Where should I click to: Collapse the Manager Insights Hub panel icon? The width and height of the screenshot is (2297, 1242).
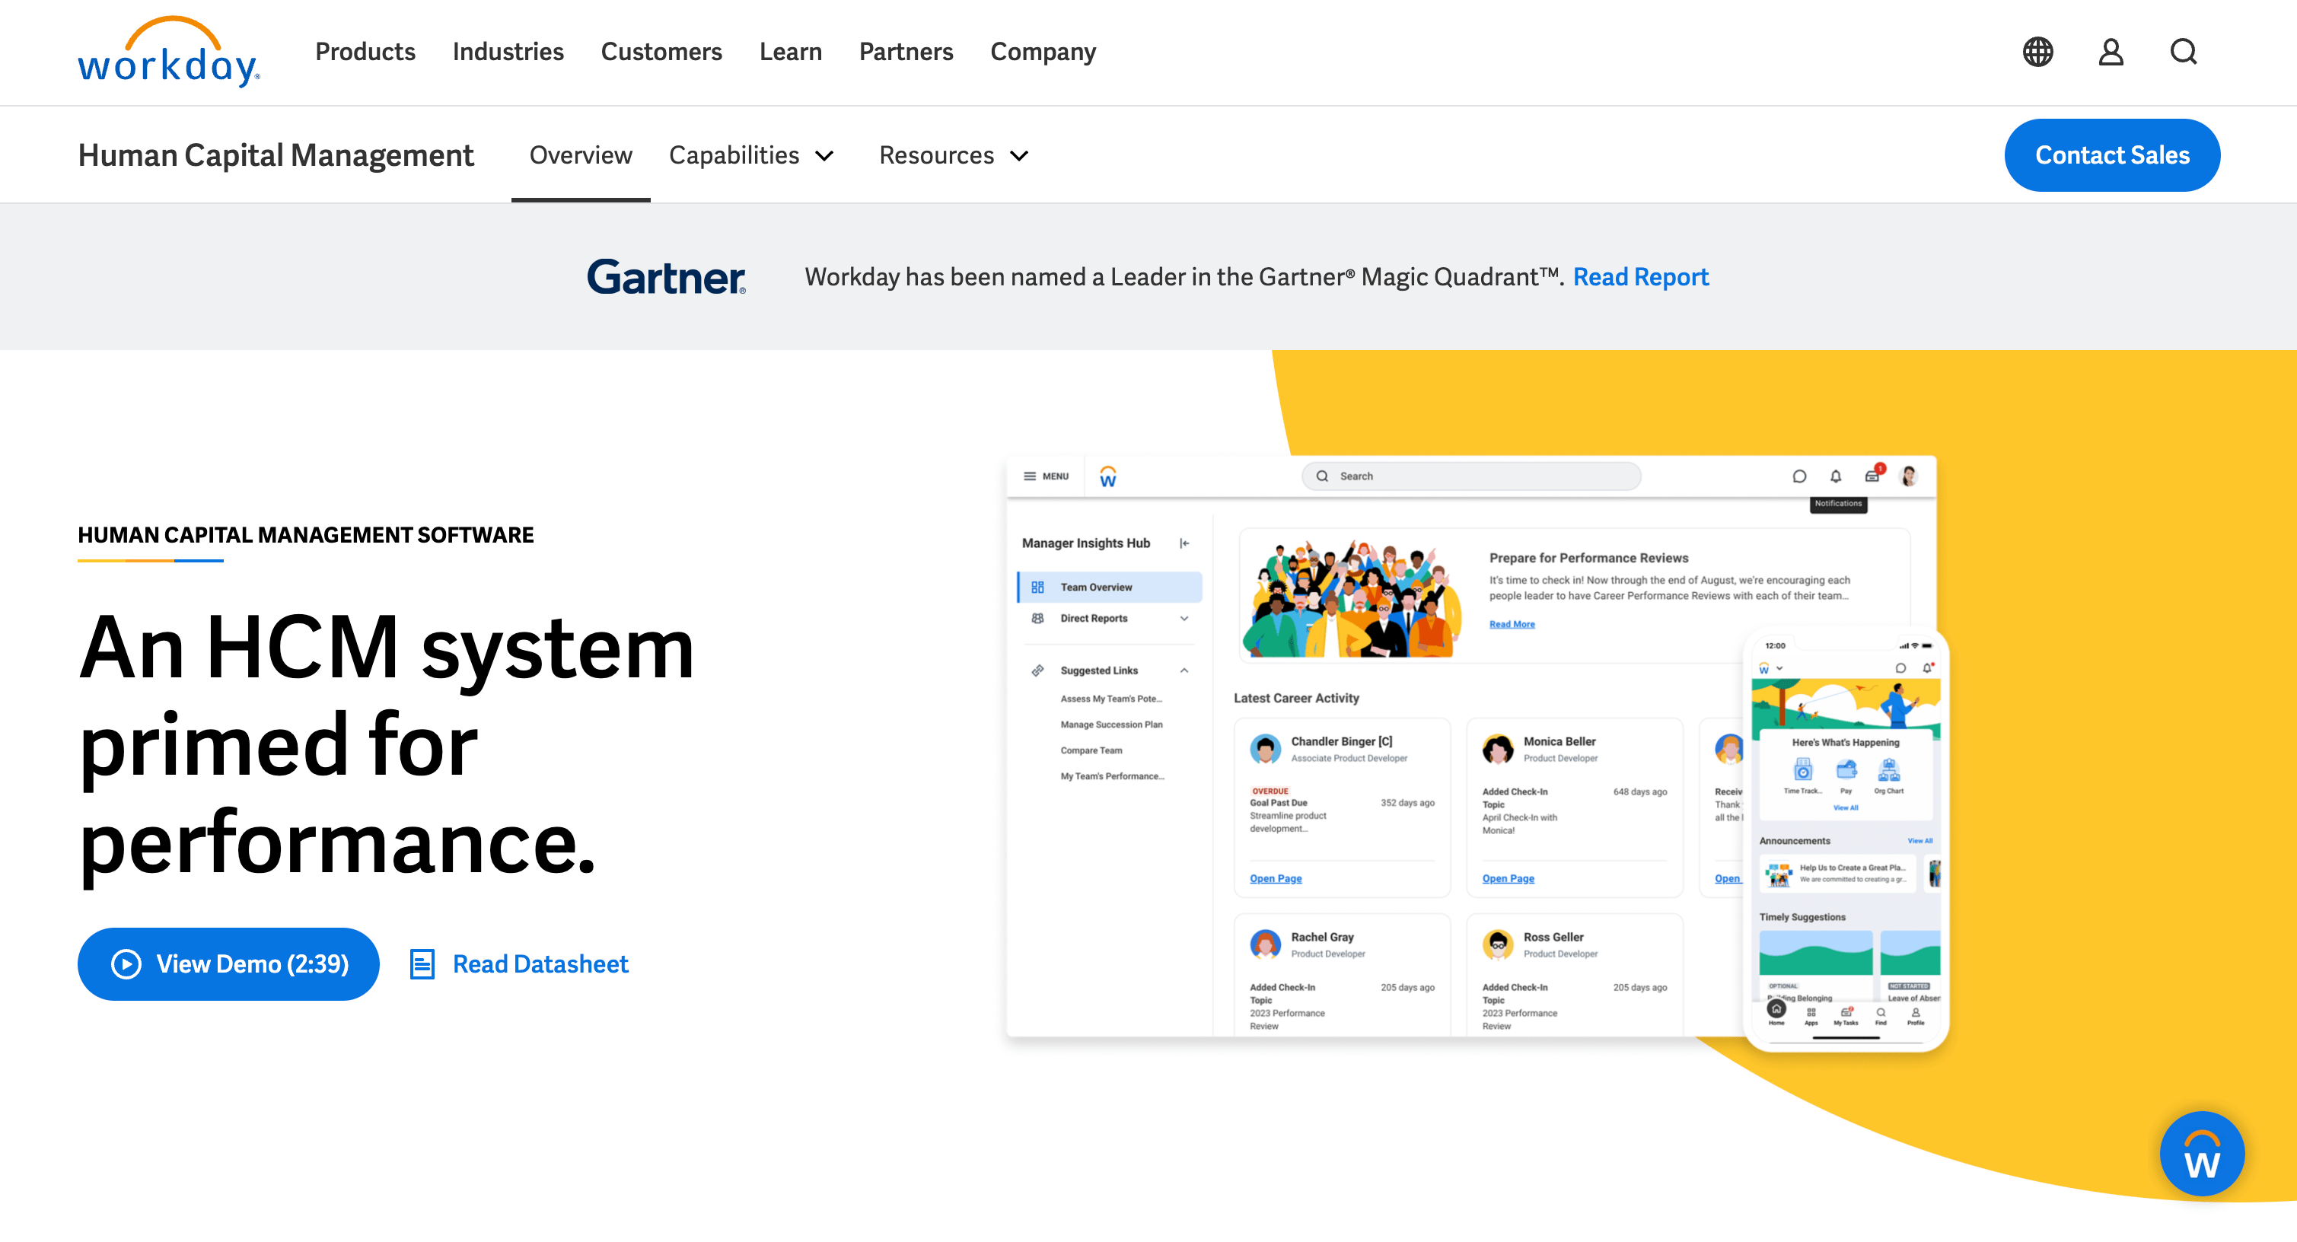(1184, 543)
